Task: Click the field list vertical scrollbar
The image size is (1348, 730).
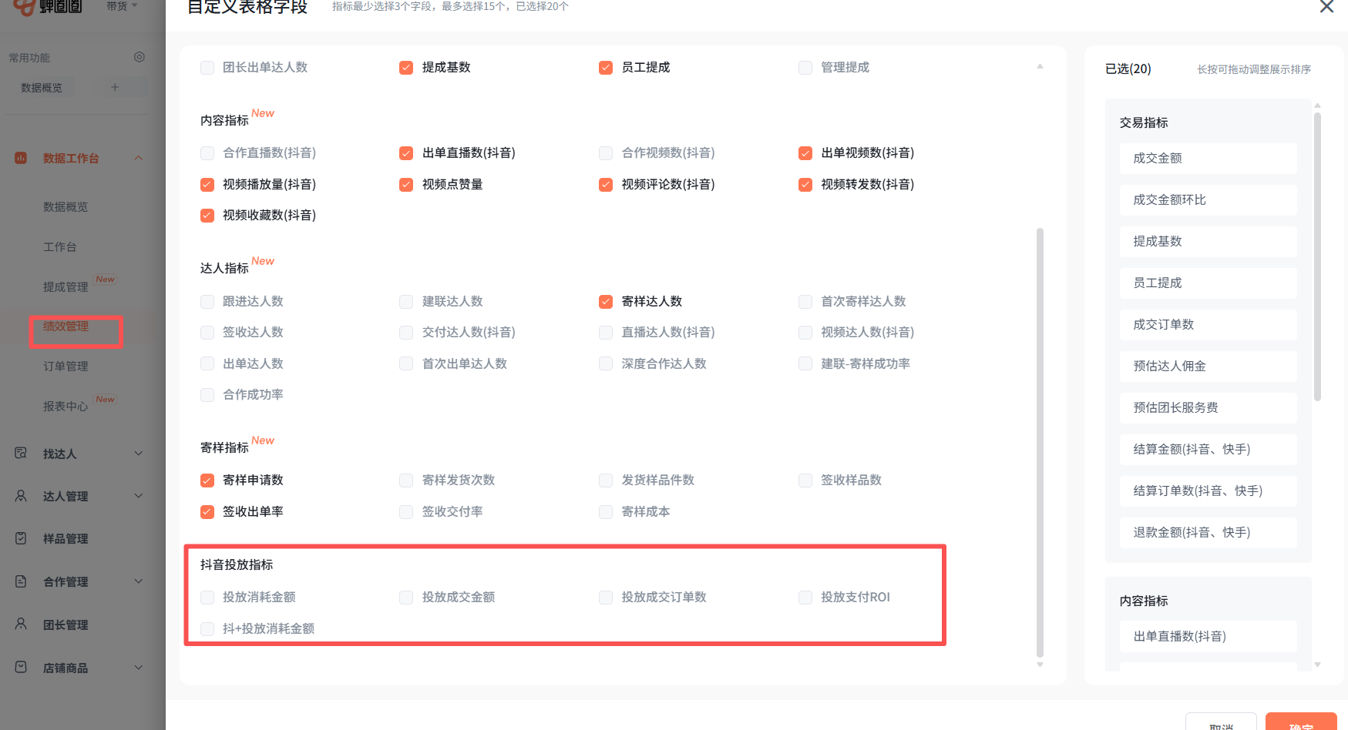Action: click(1040, 442)
